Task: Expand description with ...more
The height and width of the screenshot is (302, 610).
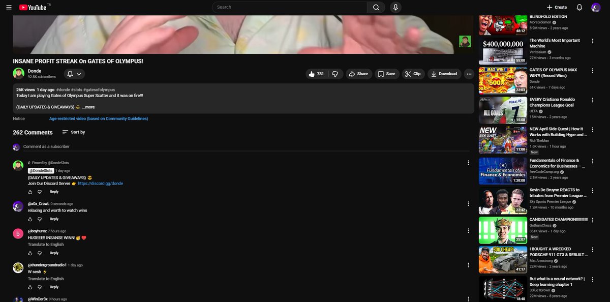Action: point(88,107)
